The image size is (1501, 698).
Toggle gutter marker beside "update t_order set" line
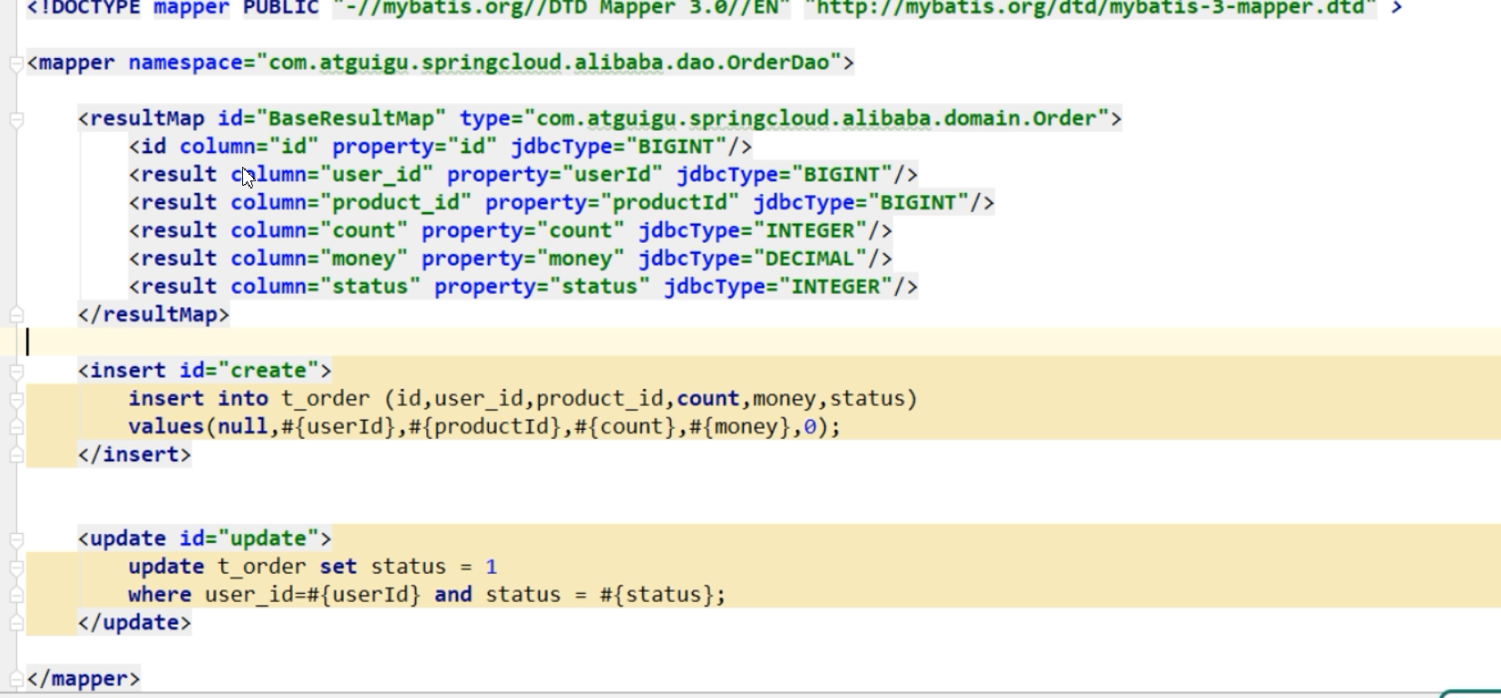[x=16, y=568]
